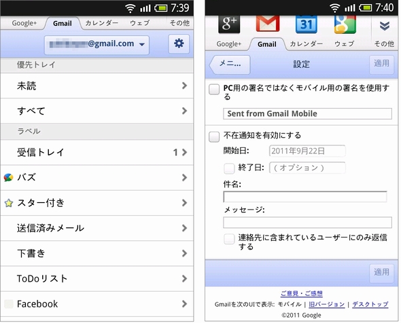Tap battery icon in right screen status bar
The width and height of the screenshot is (401, 323).
coord(366,8)
